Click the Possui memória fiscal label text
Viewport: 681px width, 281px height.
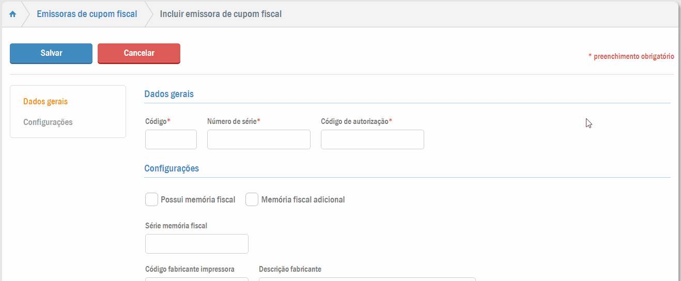click(x=198, y=199)
